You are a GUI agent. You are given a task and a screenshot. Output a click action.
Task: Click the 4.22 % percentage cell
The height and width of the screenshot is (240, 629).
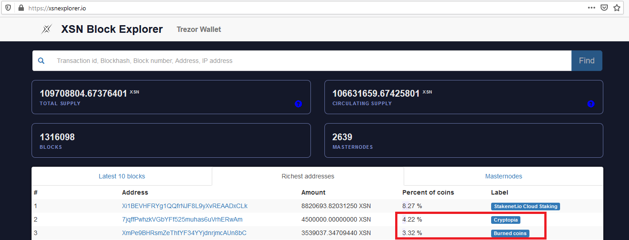[412, 219]
